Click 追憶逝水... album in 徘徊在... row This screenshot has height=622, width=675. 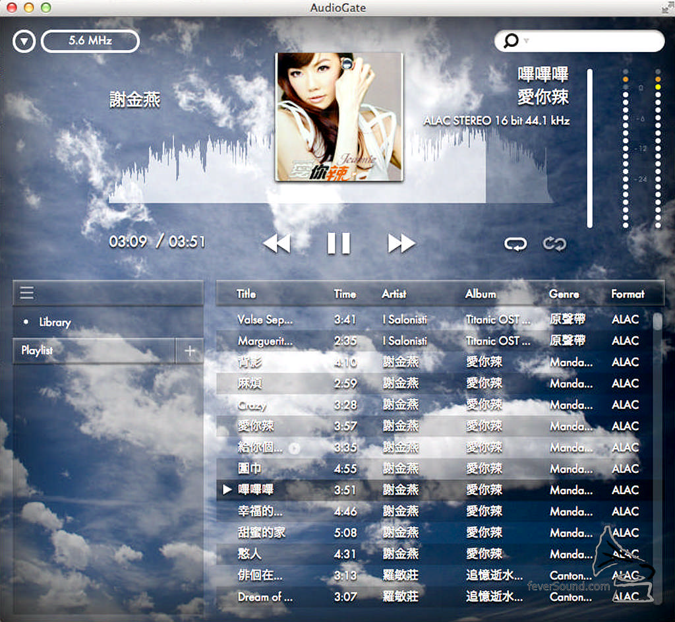tap(494, 575)
